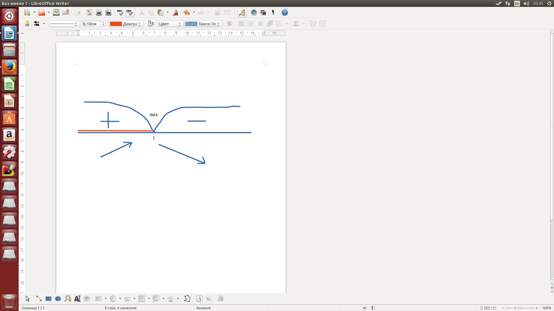The height and width of the screenshot is (311, 554).
Task: Toggle formatting marks (pilcrow) display
Action: point(273,12)
